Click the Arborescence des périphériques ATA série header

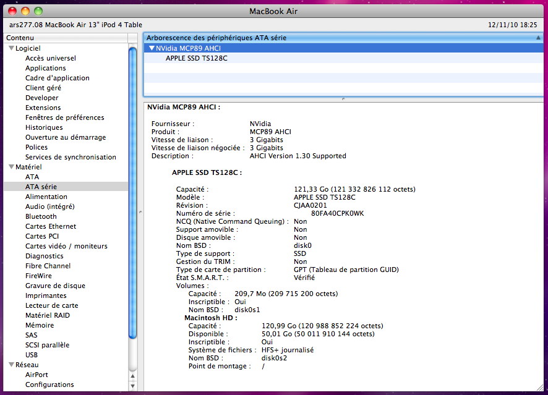[343, 38]
